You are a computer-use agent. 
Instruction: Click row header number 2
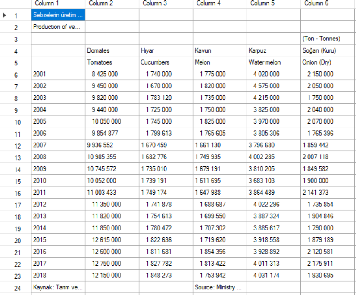coord(16,27)
